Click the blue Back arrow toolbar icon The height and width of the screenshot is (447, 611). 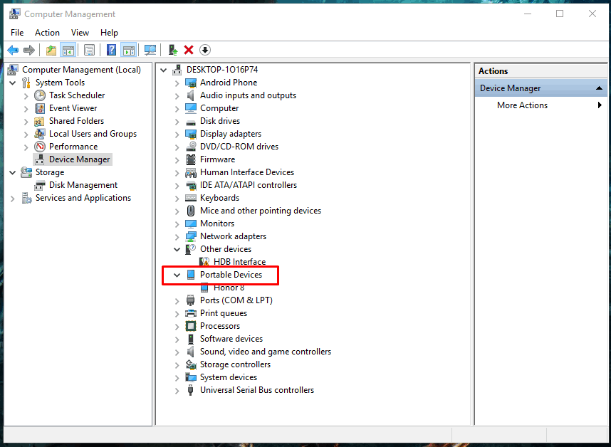point(13,50)
